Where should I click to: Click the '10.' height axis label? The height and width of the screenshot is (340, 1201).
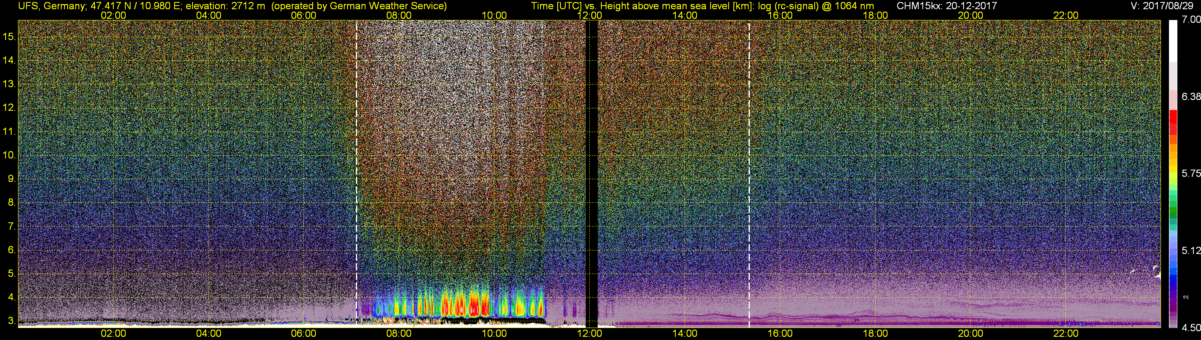(9, 155)
